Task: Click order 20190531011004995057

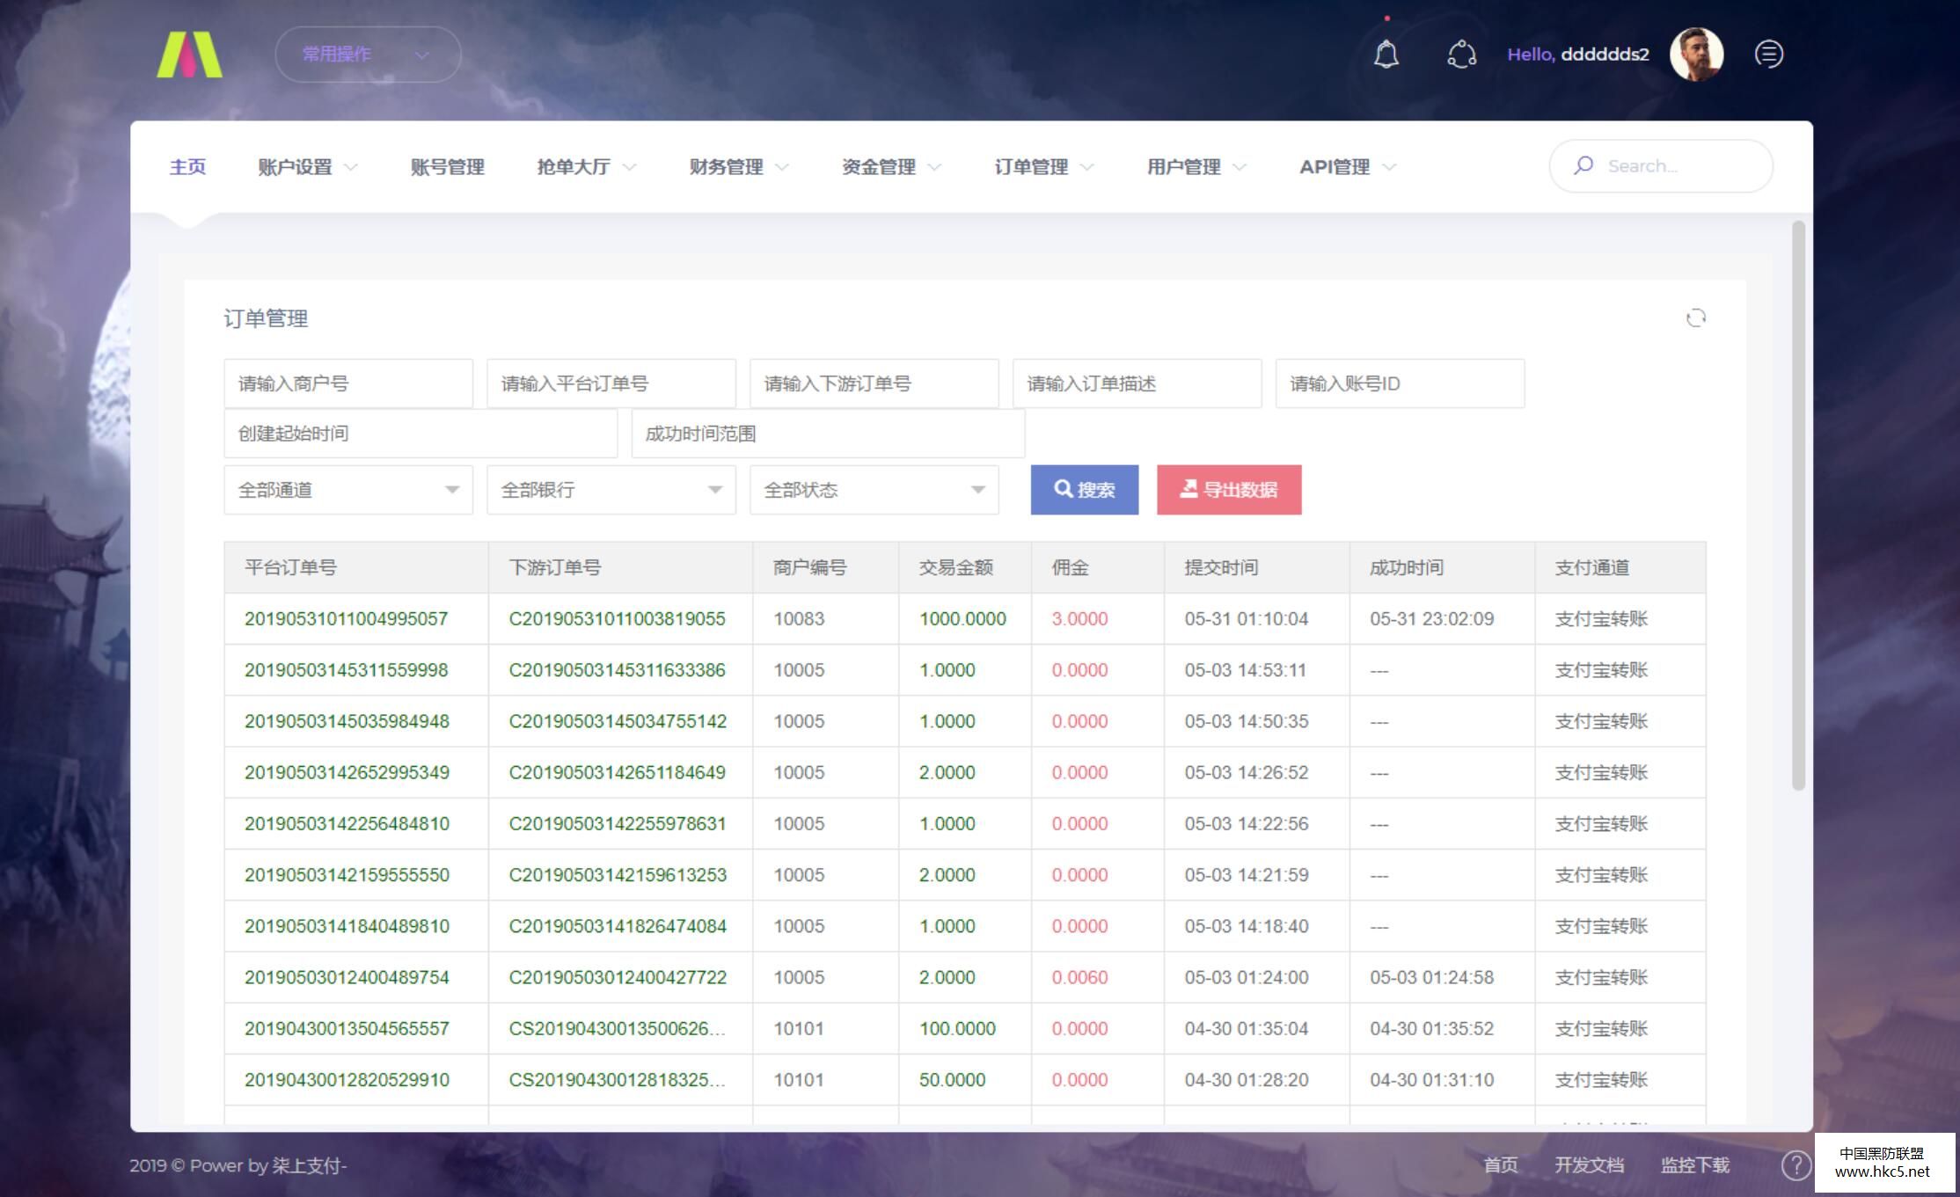Action: [347, 619]
